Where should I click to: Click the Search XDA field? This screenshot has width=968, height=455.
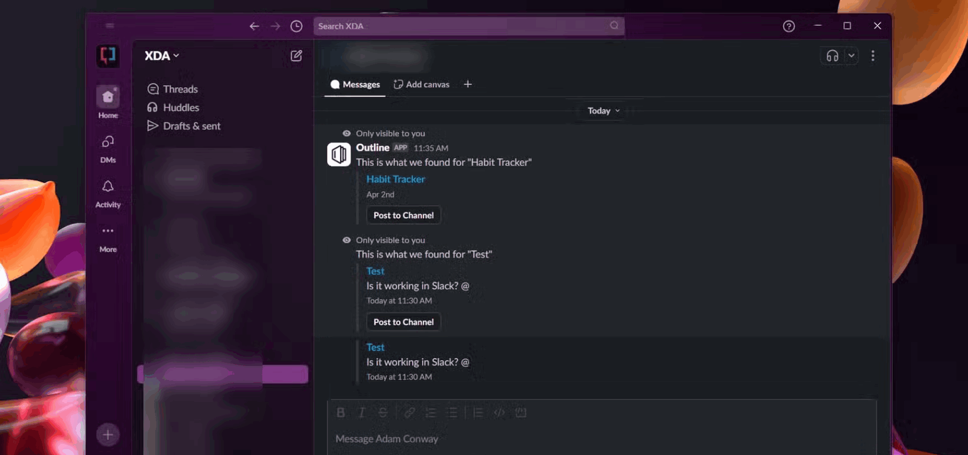click(462, 26)
